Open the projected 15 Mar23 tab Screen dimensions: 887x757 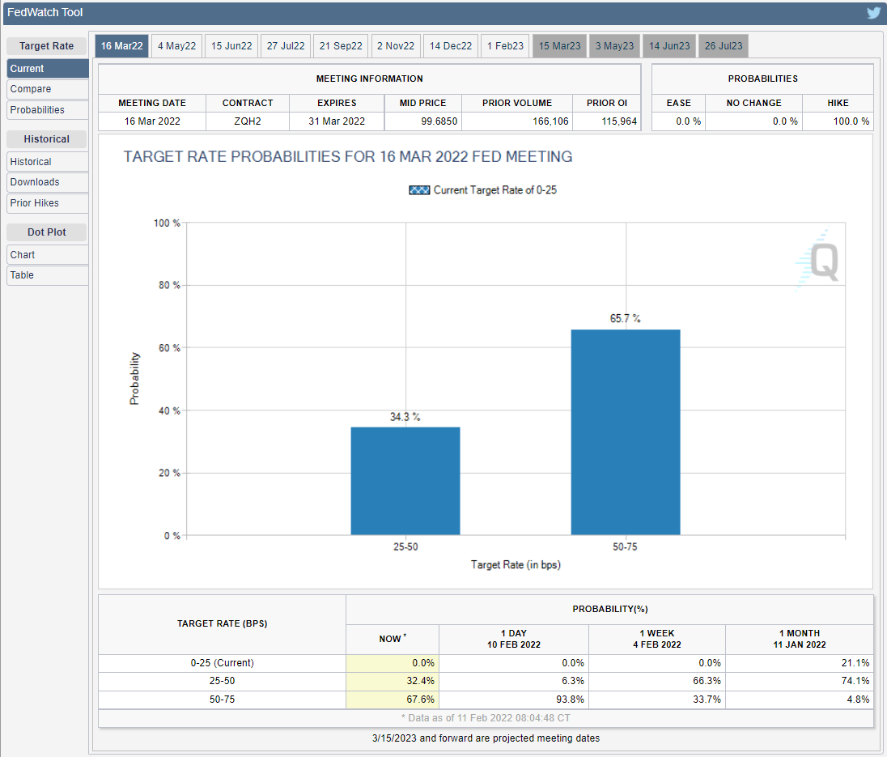pos(559,46)
